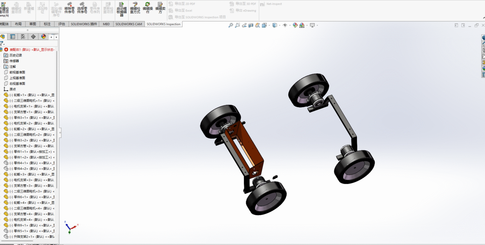The width and height of the screenshot is (485, 245).
Task: Toggle the section view tool
Action: coord(251,25)
